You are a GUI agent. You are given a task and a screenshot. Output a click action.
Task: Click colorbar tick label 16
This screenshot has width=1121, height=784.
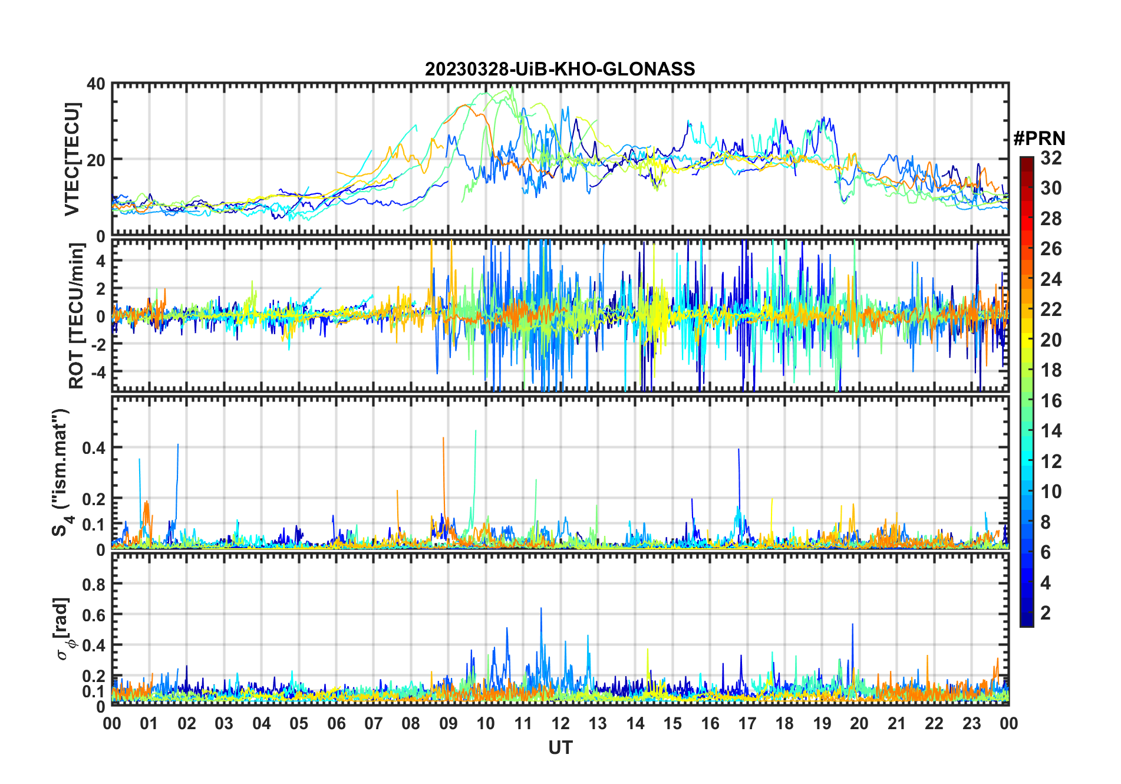tap(1051, 401)
